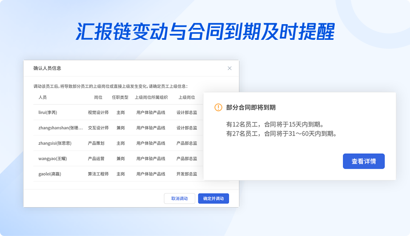Click 主岗 in the zhangsisi row
The image size is (410, 236).
[x=120, y=143]
